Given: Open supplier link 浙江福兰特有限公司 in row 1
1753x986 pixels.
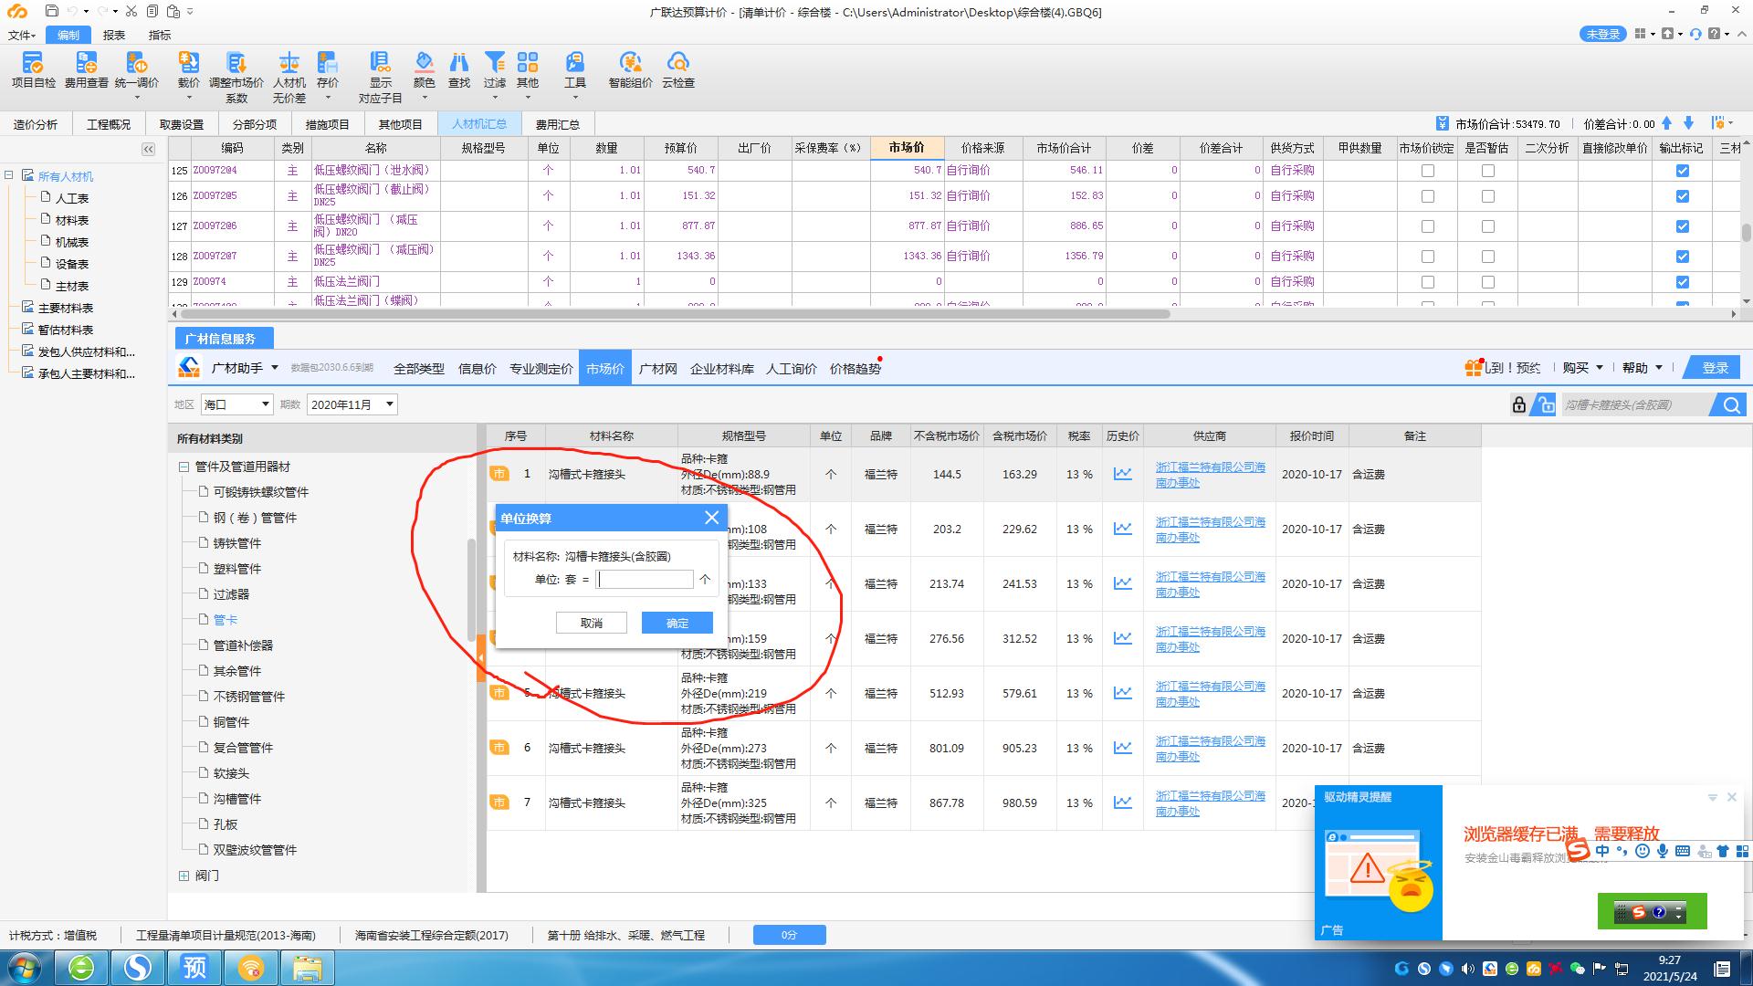Looking at the screenshot, I should coord(1211,475).
